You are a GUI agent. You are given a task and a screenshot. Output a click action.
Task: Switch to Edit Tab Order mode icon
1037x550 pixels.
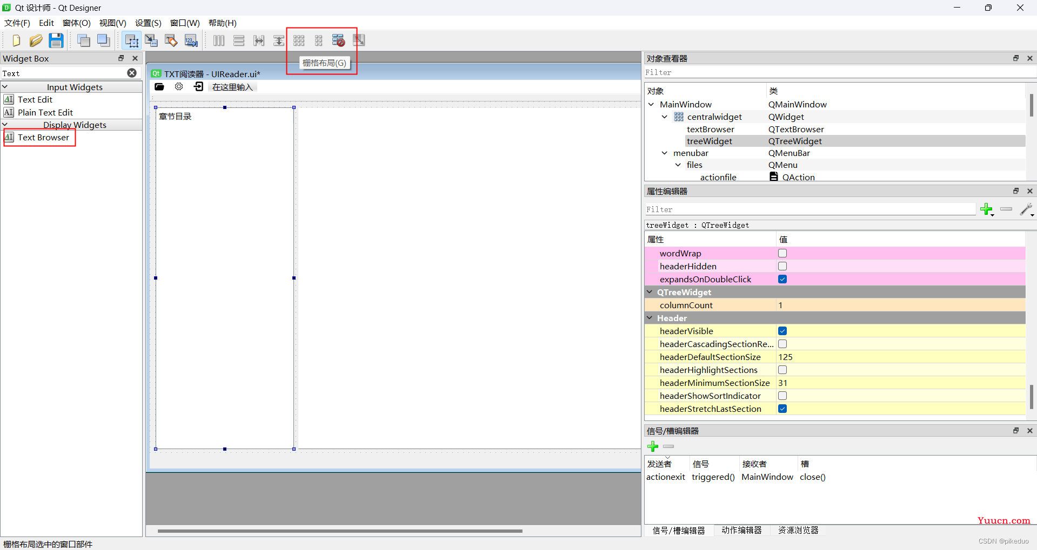click(x=191, y=40)
